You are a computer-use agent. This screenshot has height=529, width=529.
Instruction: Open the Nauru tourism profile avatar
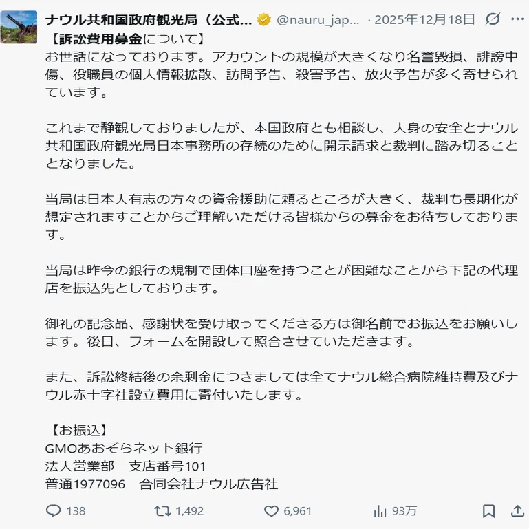pos(19,27)
